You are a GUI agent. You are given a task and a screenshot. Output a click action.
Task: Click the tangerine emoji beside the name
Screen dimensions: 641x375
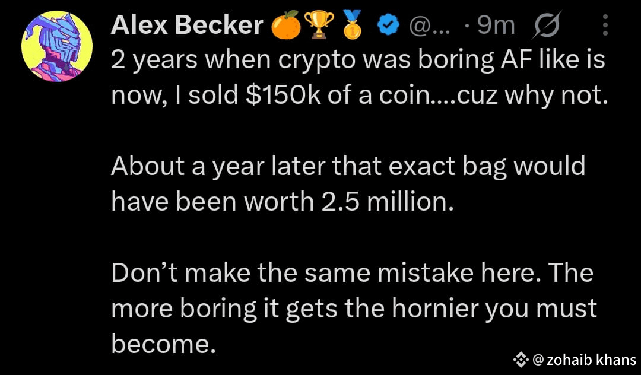[286, 26]
